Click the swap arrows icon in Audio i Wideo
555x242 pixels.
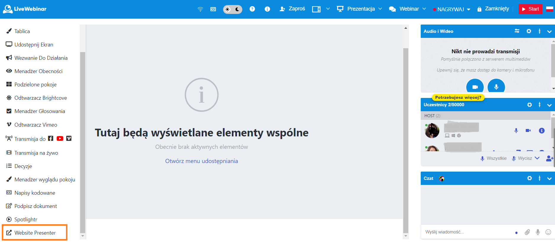tap(517, 31)
